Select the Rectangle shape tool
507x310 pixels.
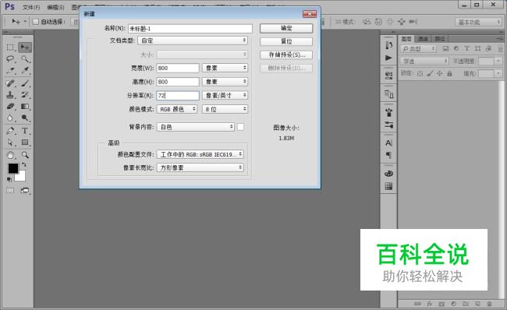pyautogui.click(x=25, y=143)
